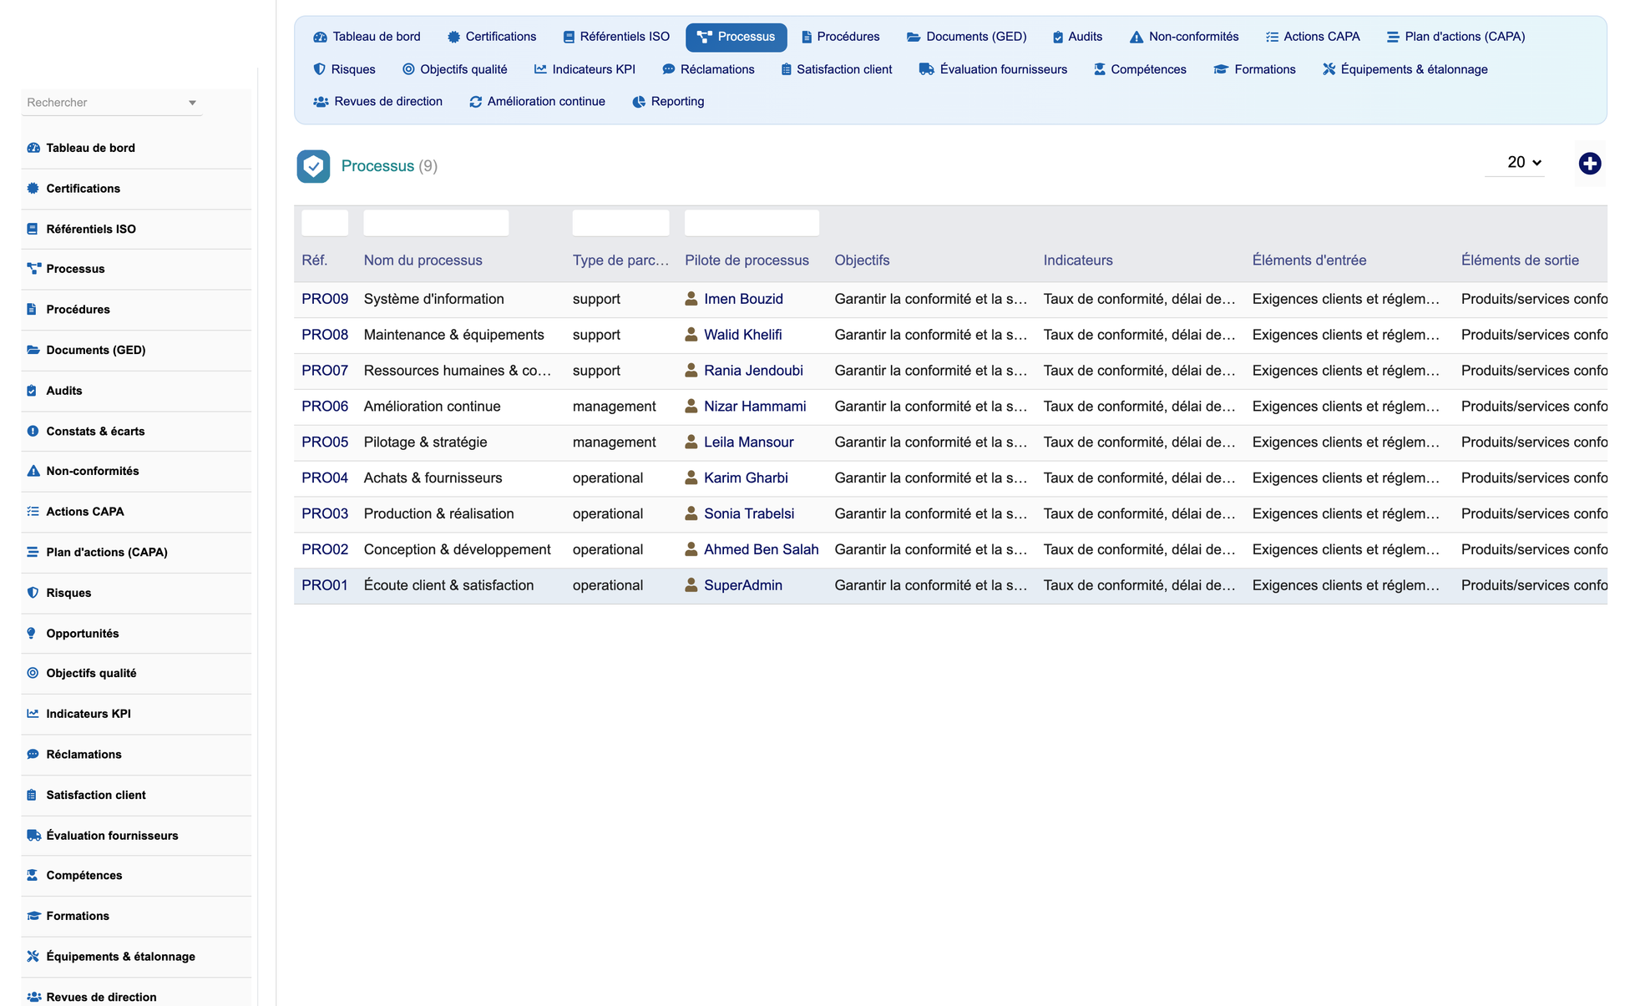Open Documents (GED) tab in top nav
The width and height of the screenshot is (1625, 1006).
pos(967,37)
